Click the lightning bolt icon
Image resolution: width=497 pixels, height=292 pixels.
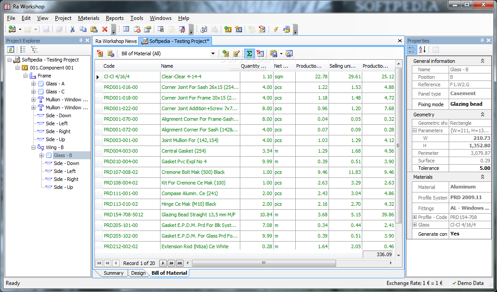[275, 30]
